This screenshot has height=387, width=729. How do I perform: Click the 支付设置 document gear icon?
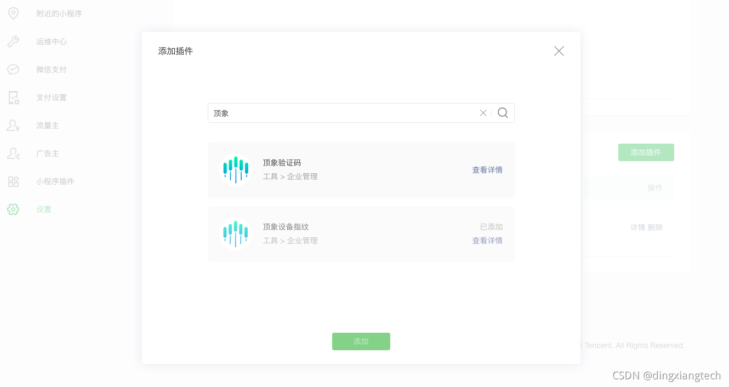pos(13,98)
